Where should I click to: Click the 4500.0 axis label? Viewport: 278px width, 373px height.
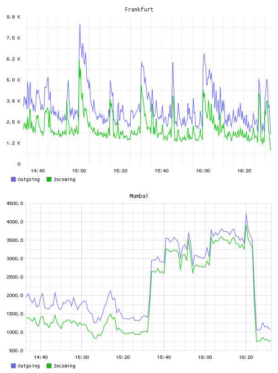point(15,203)
